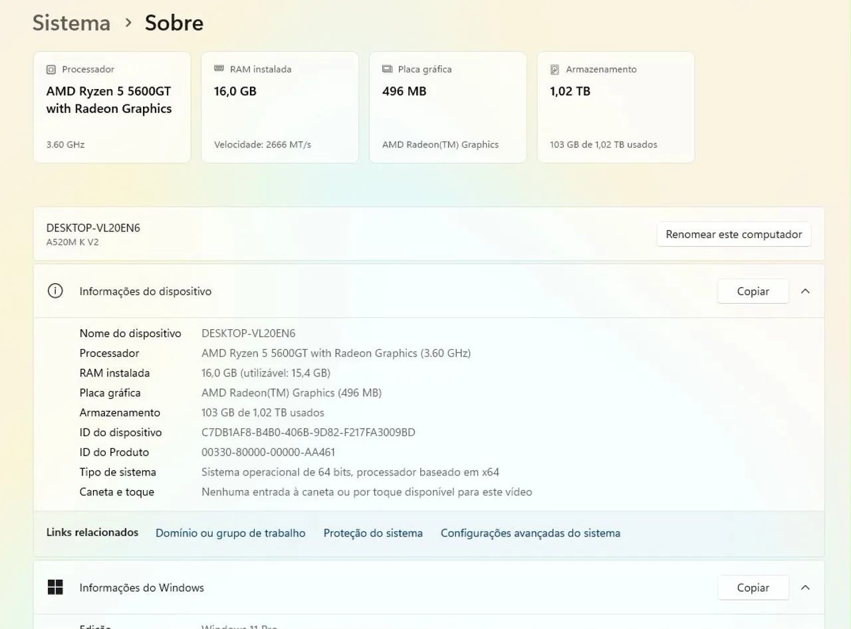Viewport: 851px width, 629px height.
Task: Click the ID do Produto label
Action: pyautogui.click(x=114, y=453)
